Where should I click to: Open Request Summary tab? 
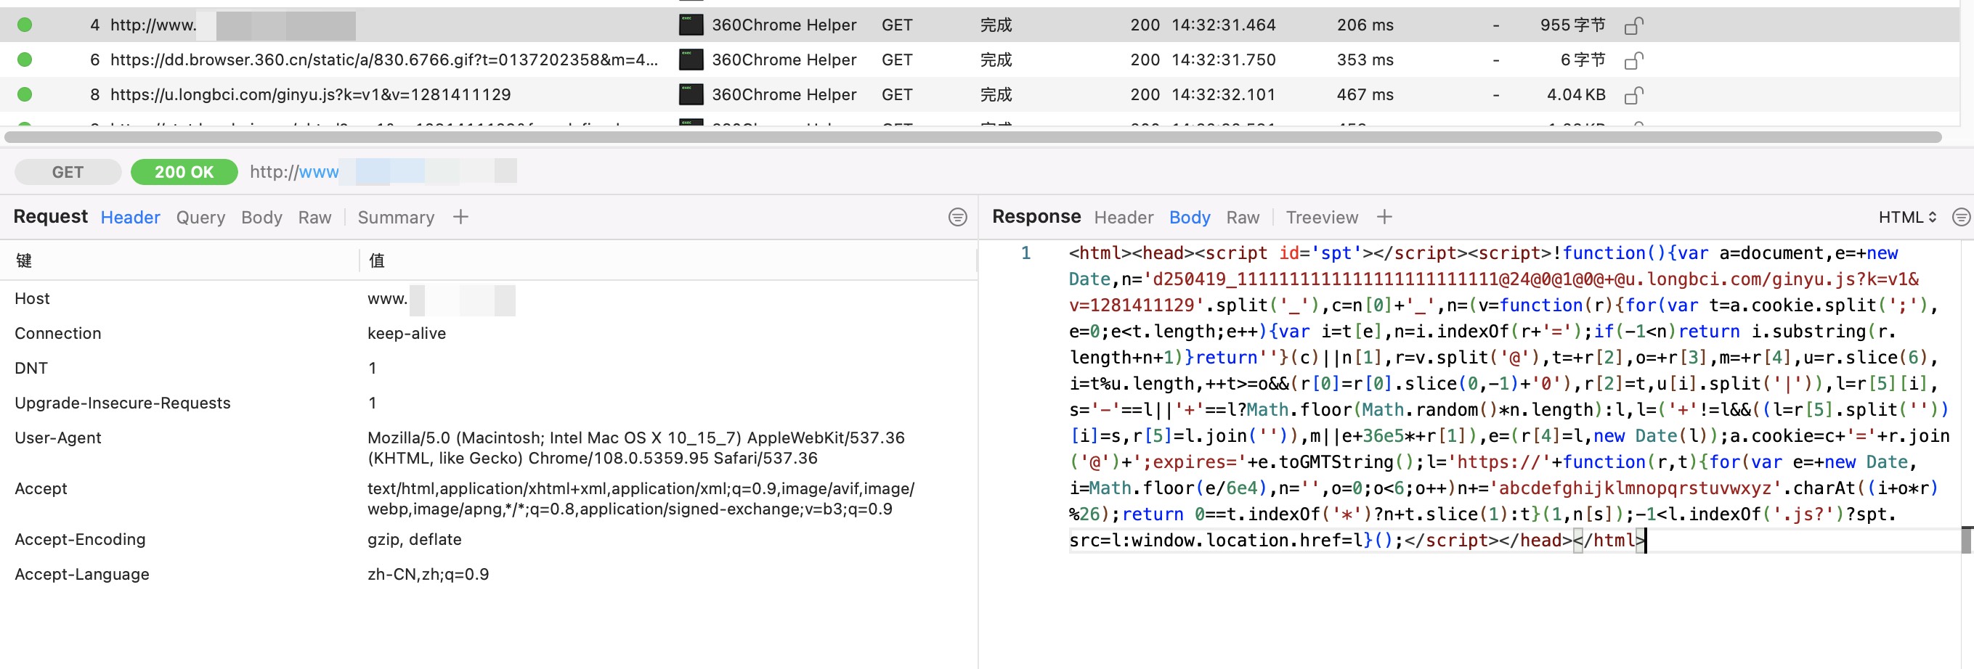(395, 218)
